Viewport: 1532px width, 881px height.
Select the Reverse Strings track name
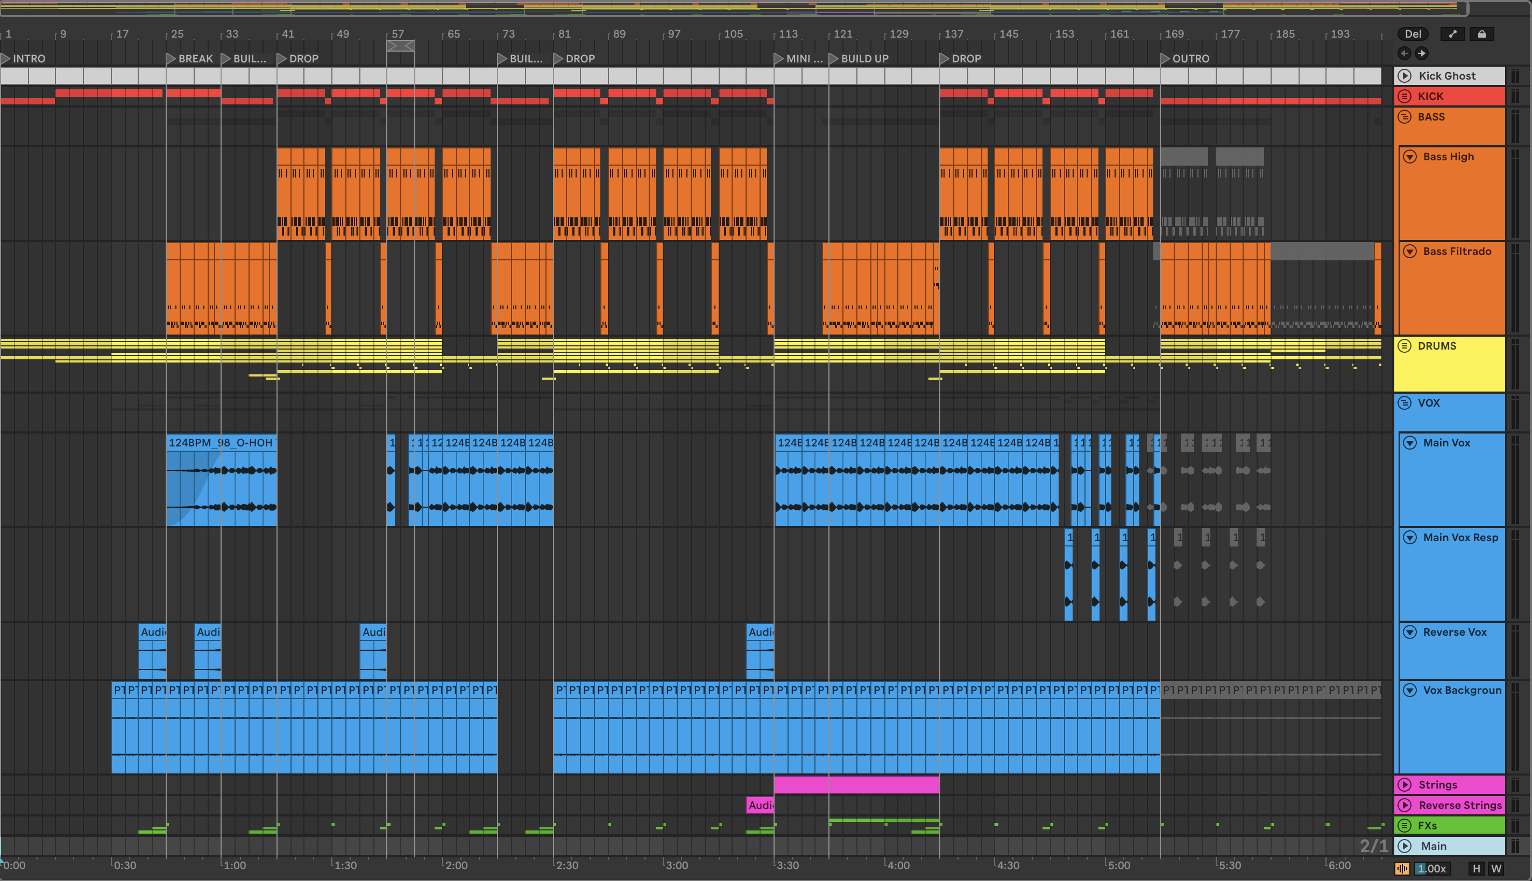click(1460, 805)
